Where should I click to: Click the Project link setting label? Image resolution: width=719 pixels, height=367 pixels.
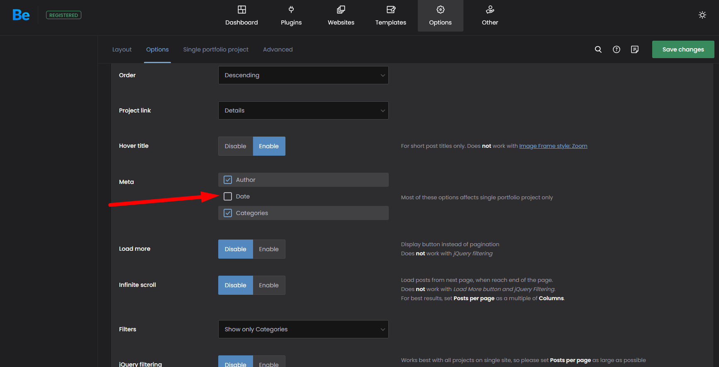[x=135, y=110]
